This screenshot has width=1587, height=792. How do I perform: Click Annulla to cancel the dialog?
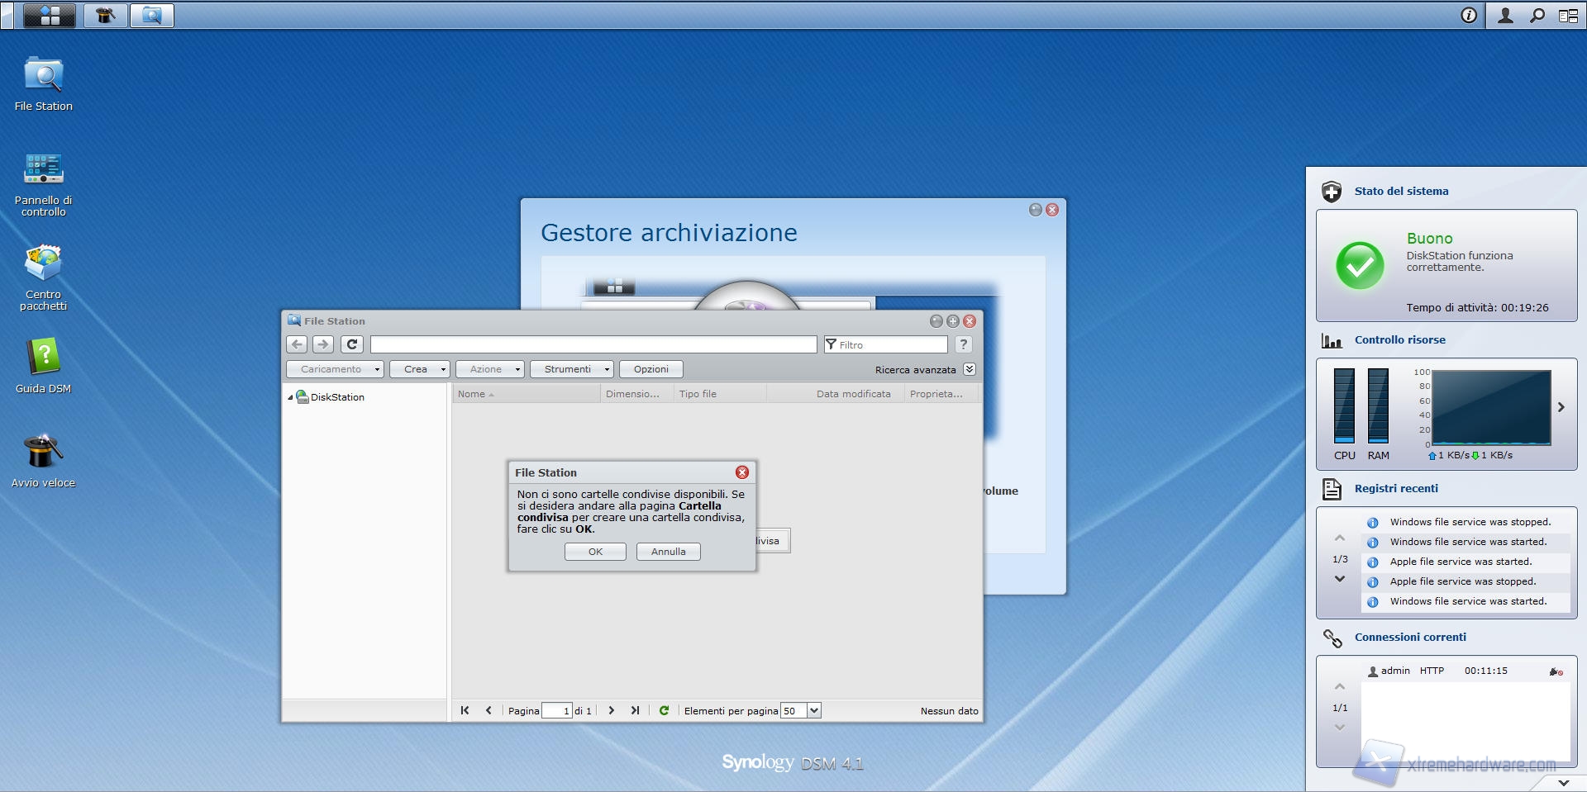coord(668,552)
